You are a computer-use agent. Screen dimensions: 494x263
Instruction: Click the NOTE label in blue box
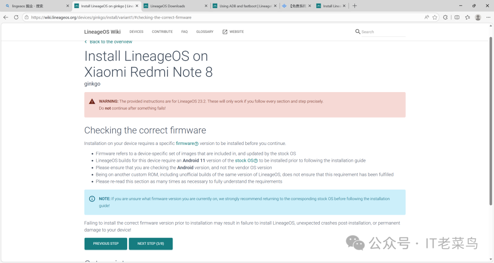click(105, 199)
